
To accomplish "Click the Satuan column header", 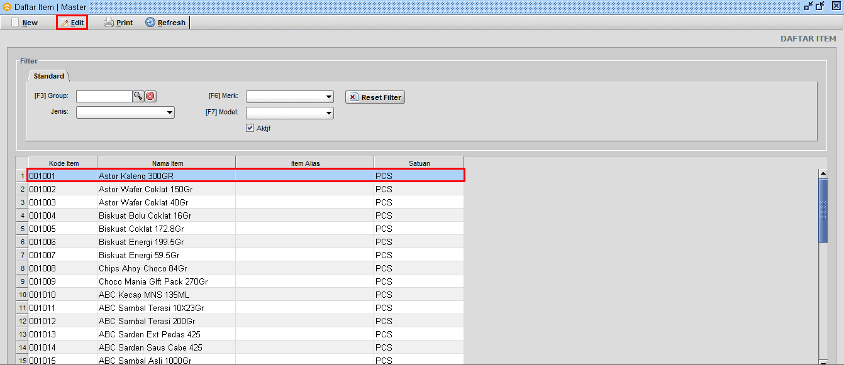I will click(419, 163).
